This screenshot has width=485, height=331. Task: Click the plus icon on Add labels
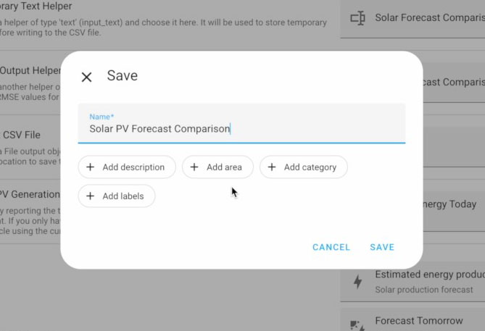(x=90, y=196)
